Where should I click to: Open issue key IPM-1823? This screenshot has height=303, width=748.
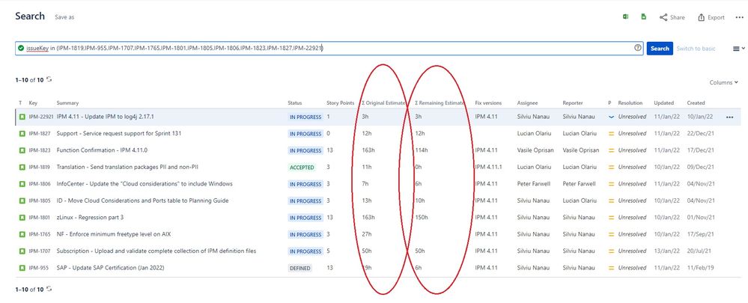(x=39, y=150)
